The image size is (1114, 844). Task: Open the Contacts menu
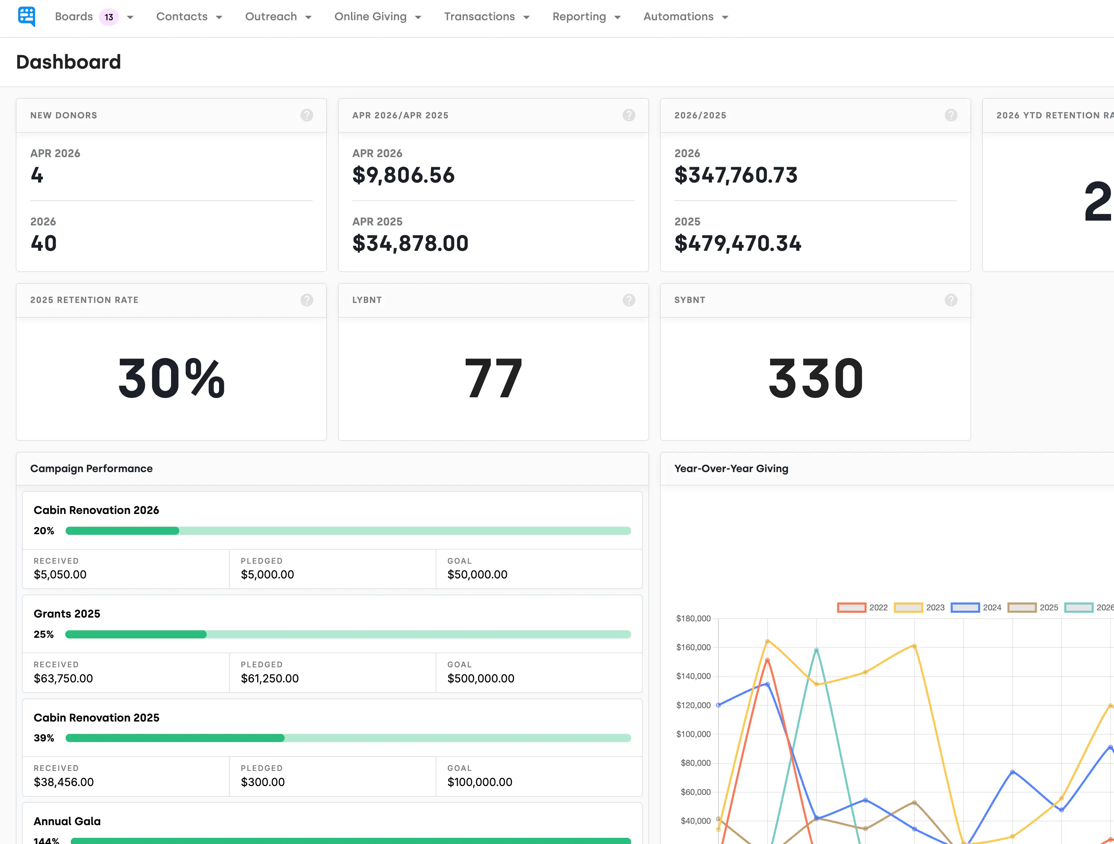click(x=182, y=16)
